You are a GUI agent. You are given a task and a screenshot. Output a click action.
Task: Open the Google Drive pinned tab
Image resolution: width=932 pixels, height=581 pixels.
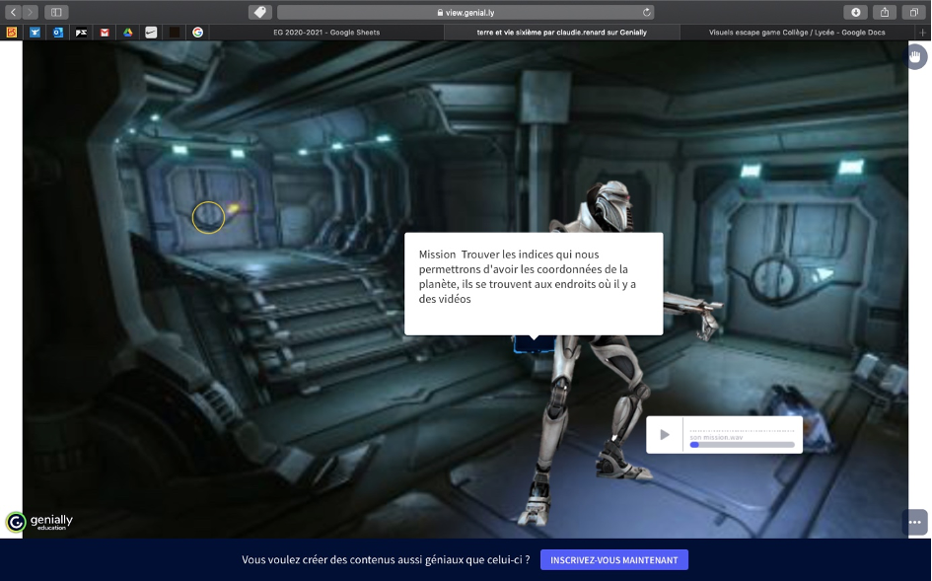[128, 33]
